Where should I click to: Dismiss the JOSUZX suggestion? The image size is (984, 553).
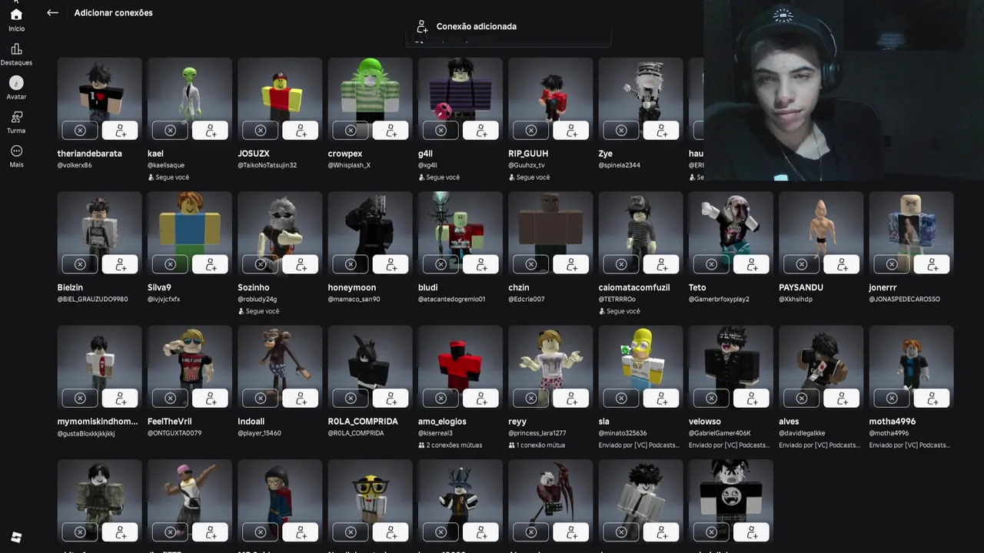[261, 131]
